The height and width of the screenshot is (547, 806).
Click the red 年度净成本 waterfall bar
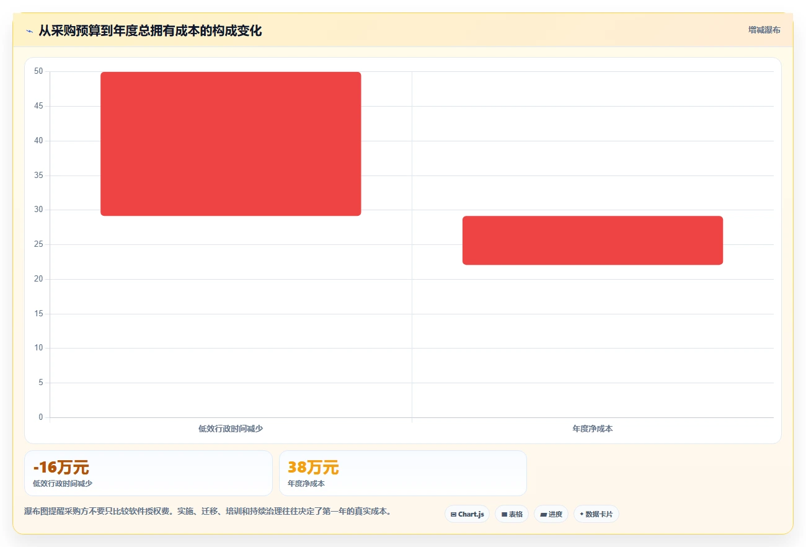click(593, 240)
